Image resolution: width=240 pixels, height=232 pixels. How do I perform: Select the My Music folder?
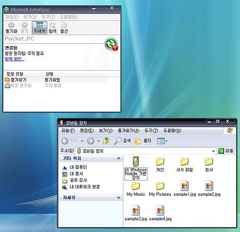(x=136, y=189)
